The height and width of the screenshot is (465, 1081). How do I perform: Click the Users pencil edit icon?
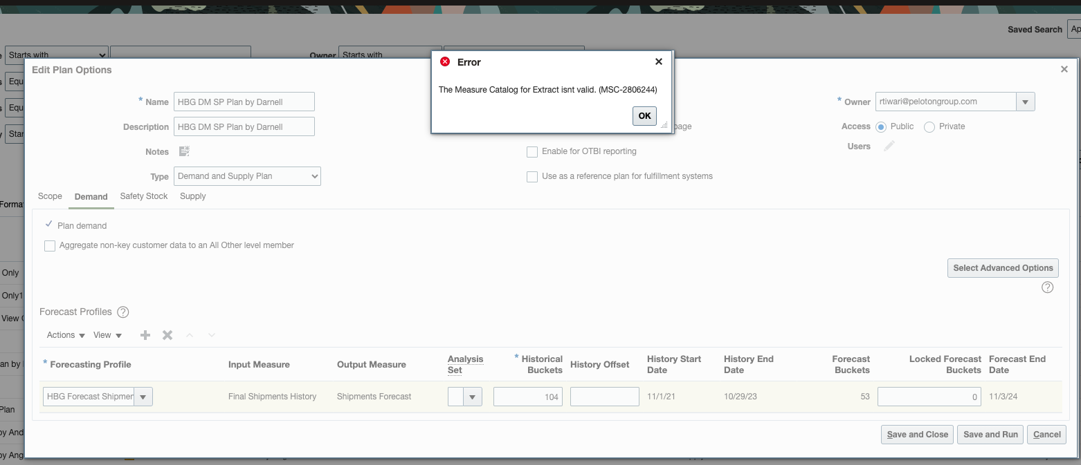(x=889, y=146)
